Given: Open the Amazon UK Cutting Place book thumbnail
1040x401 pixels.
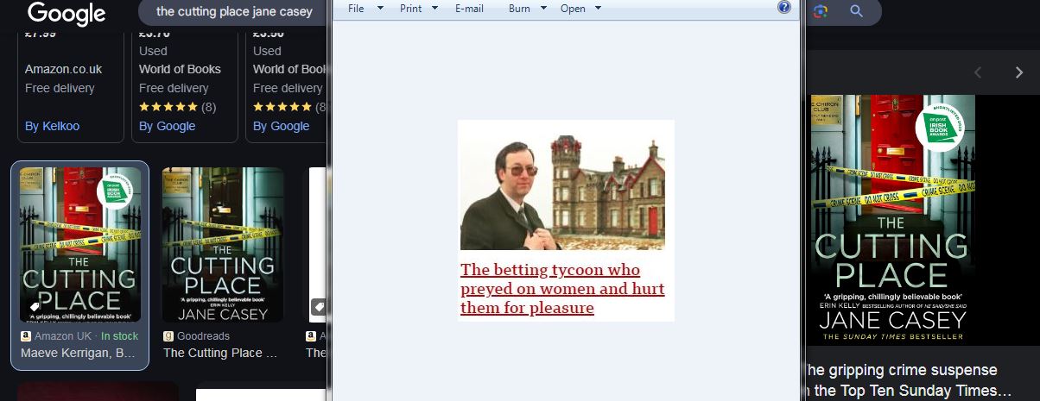Looking at the screenshot, I should [79, 244].
